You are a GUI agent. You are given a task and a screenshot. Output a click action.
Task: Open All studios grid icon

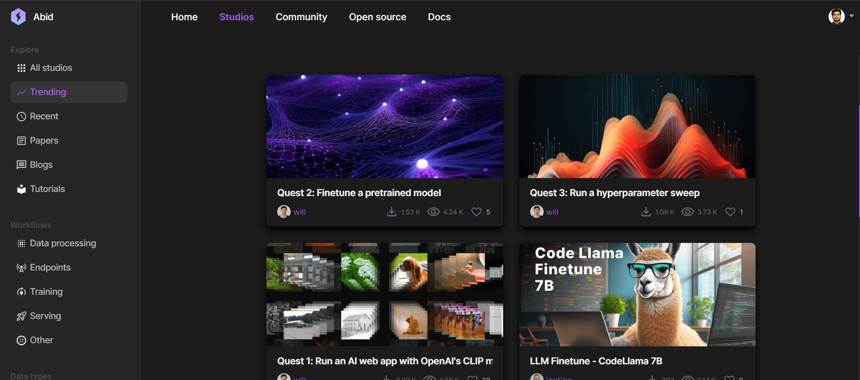tap(21, 68)
